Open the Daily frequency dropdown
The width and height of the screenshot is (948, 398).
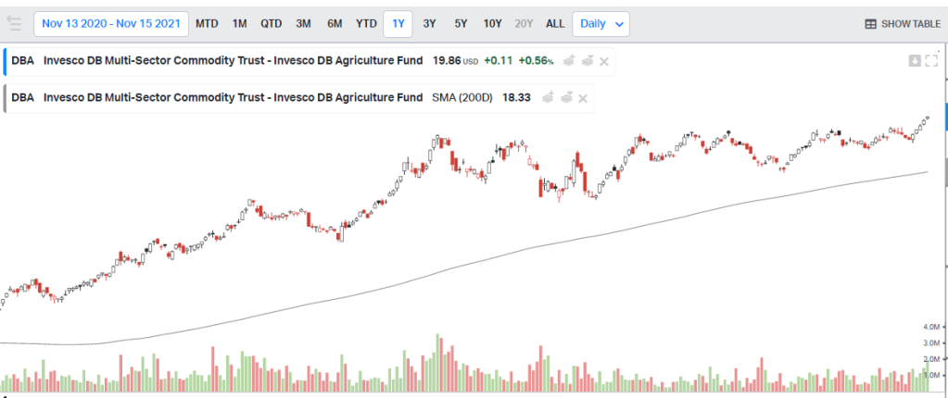click(x=600, y=23)
